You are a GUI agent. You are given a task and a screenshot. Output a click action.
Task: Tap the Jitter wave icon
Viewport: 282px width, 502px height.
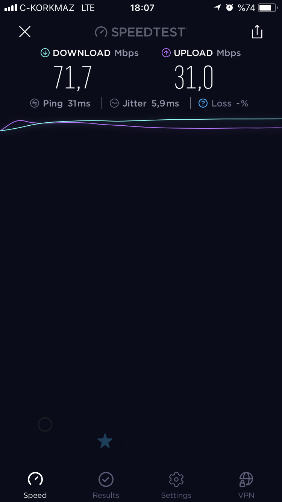[114, 103]
